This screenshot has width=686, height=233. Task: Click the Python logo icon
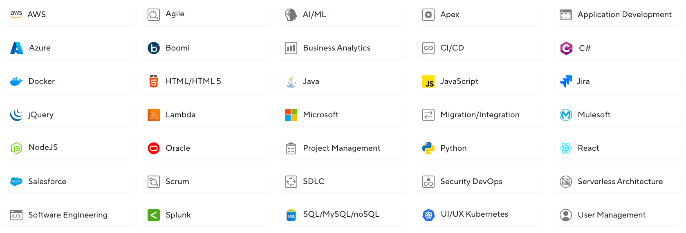(x=428, y=148)
